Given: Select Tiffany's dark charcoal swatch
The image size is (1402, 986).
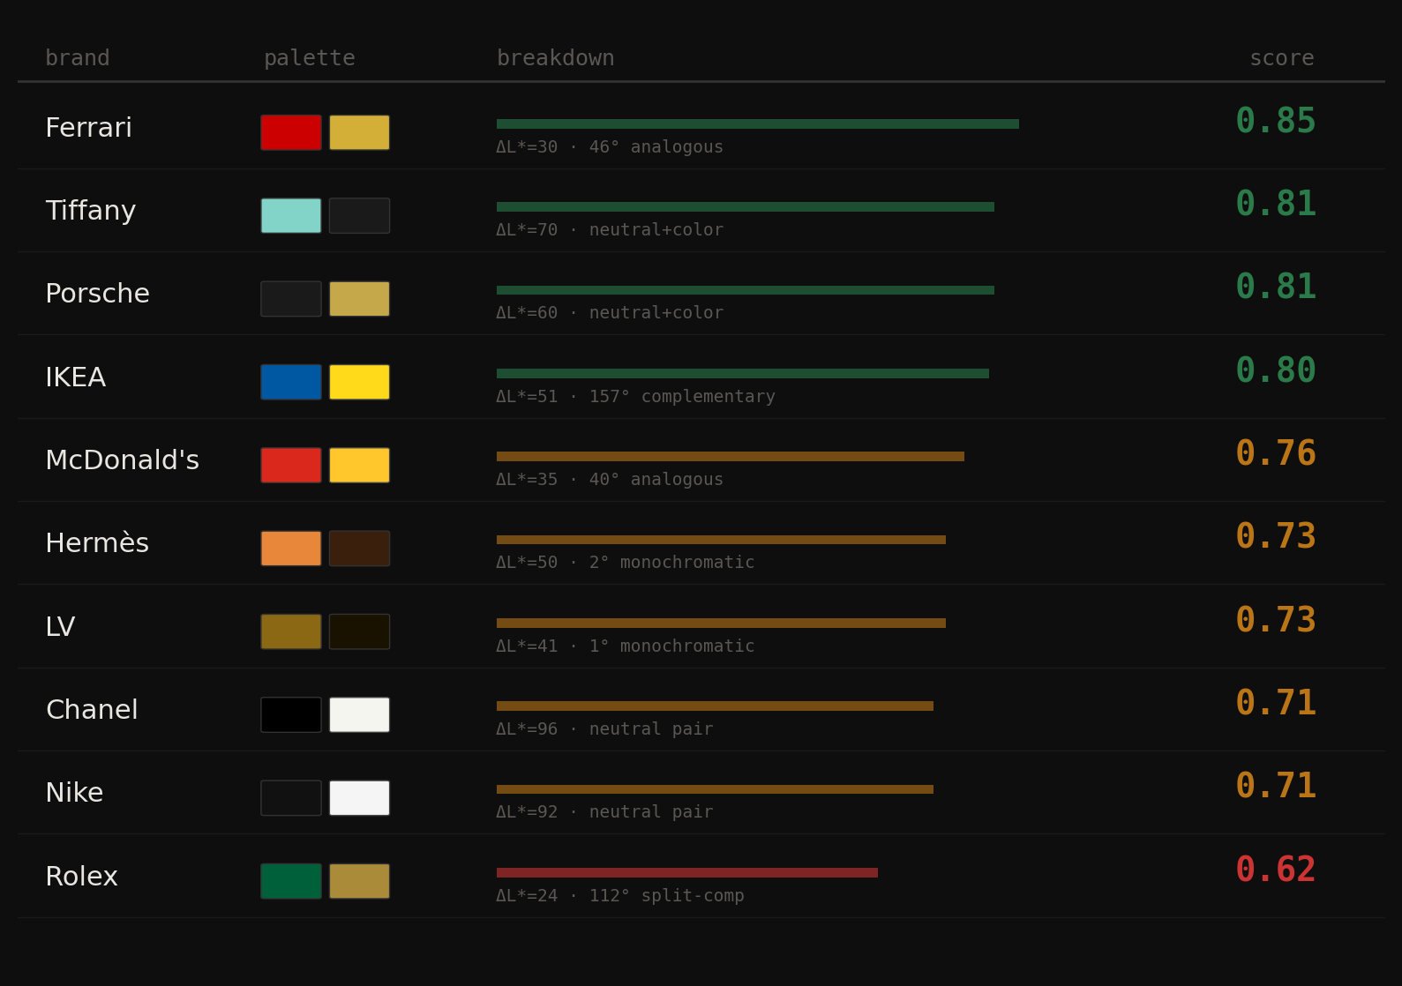Looking at the screenshot, I should (x=359, y=215).
